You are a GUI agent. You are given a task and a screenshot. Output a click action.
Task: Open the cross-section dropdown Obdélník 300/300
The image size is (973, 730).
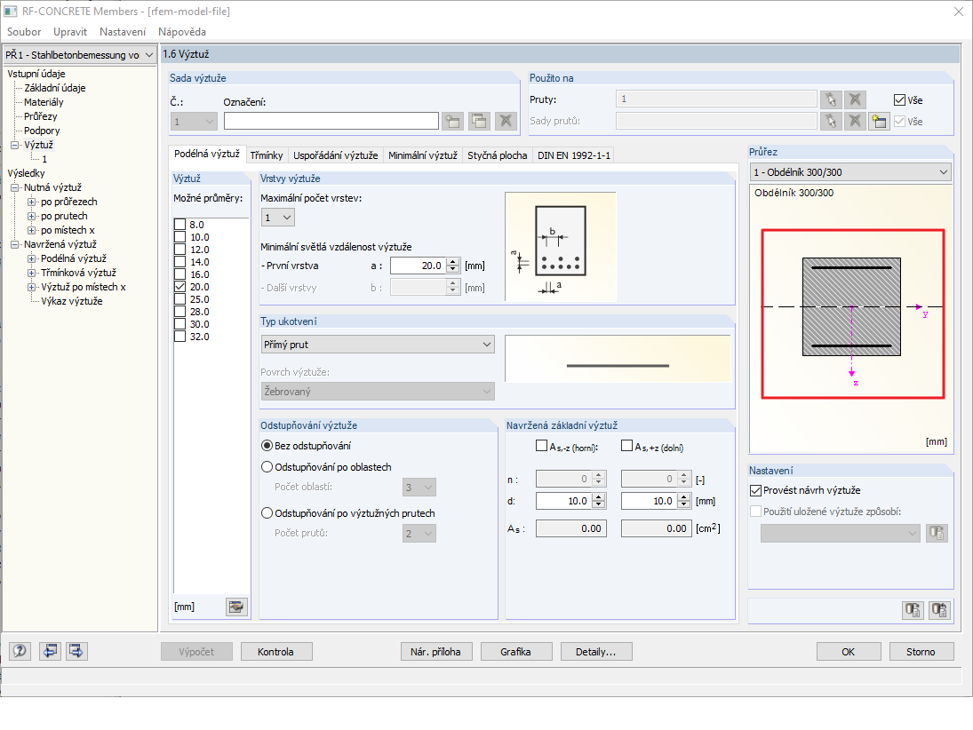(x=850, y=172)
